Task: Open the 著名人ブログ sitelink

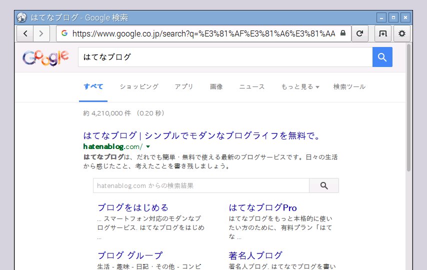Action: point(255,255)
